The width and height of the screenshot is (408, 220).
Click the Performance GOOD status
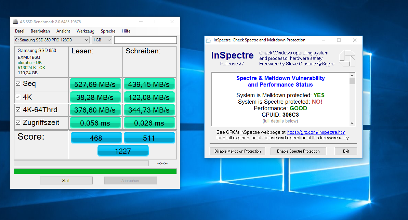tap(298, 108)
